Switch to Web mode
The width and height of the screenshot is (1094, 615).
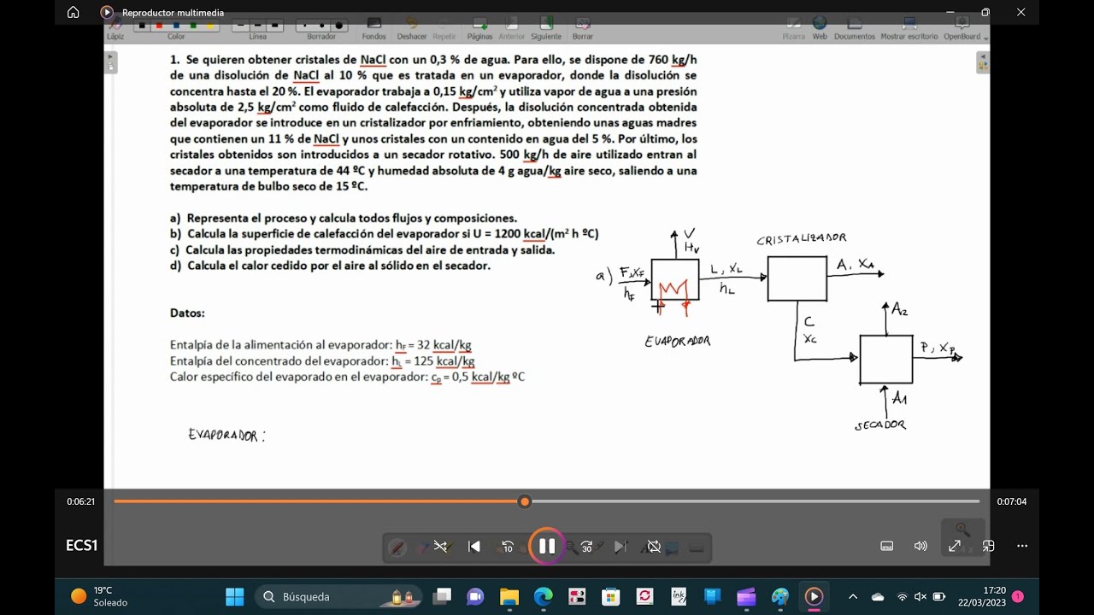(x=820, y=29)
